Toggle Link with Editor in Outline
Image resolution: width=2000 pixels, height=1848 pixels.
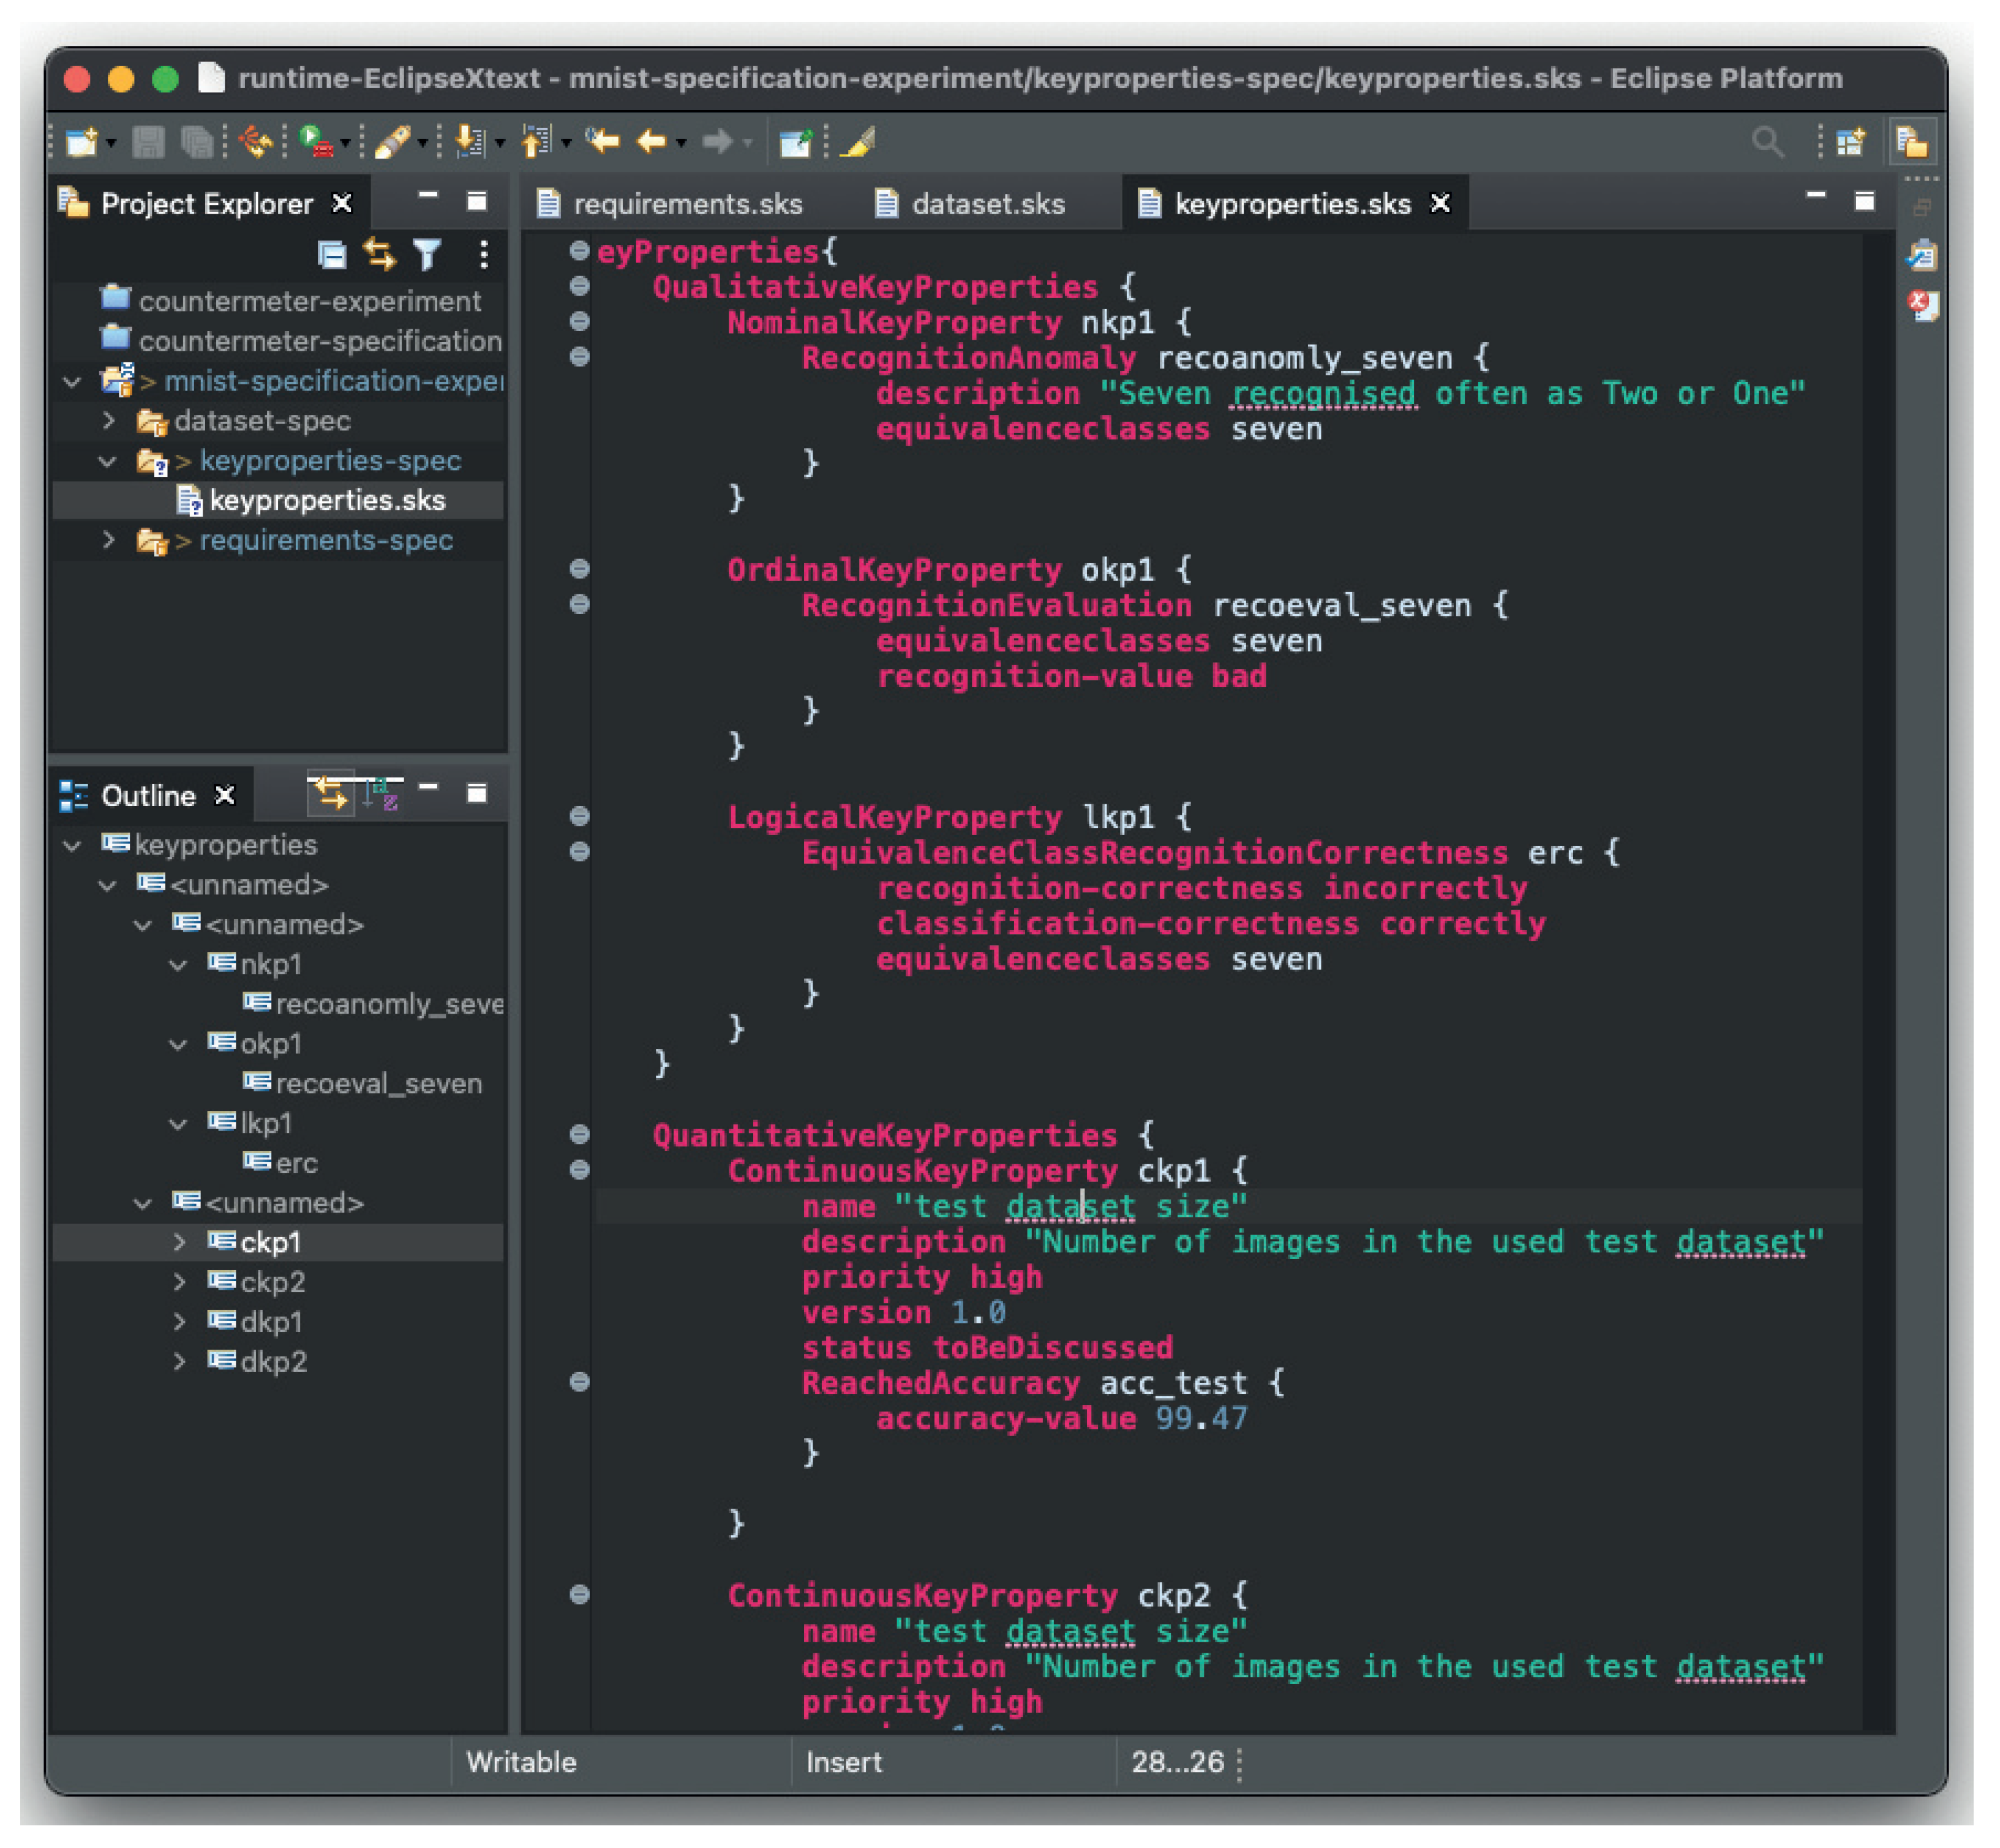[331, 795]
